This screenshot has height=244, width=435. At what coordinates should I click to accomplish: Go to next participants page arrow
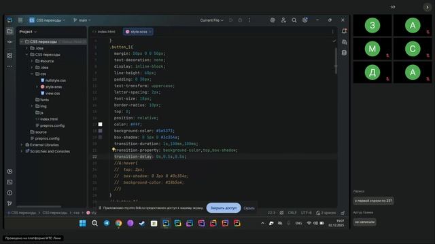click(x=428, y=7)
